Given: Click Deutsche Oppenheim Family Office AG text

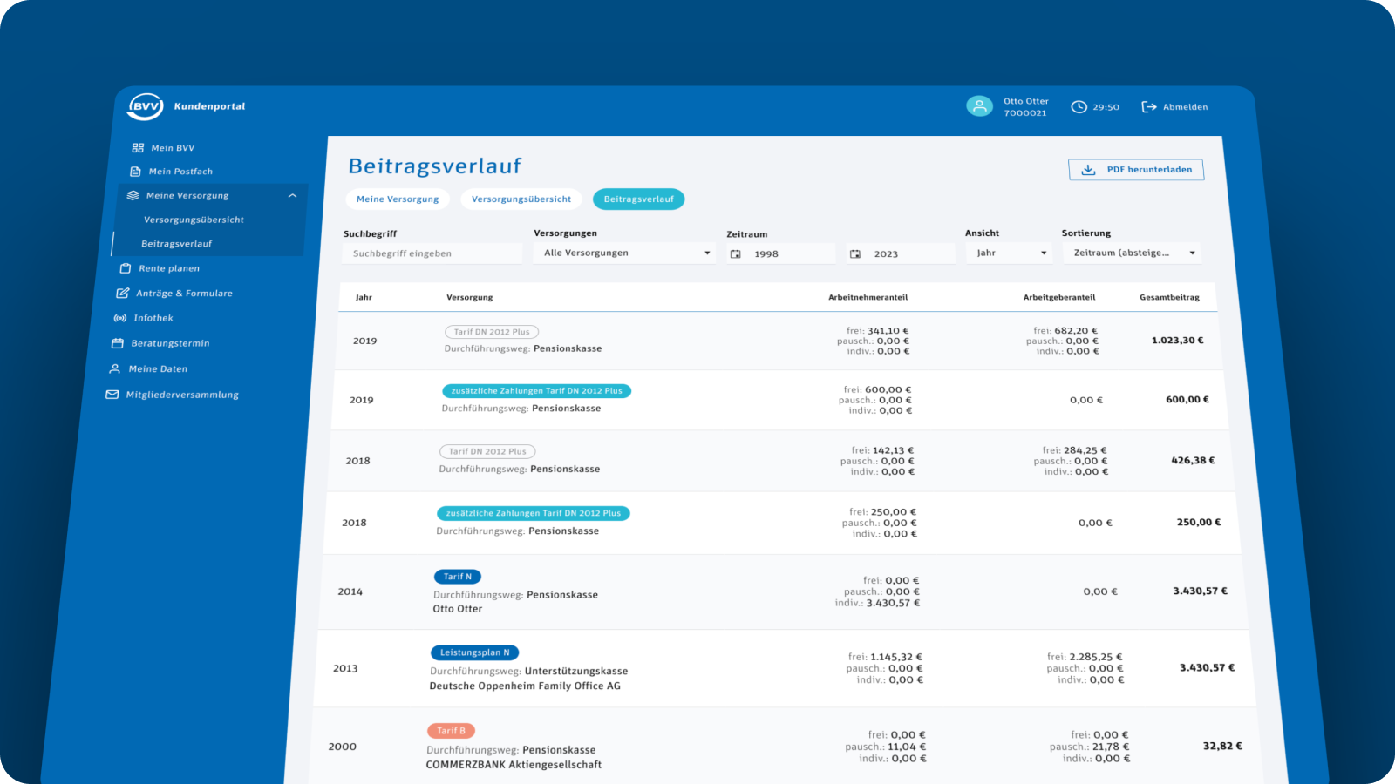Looking at the screenshot, I should (x=525, y=686).
